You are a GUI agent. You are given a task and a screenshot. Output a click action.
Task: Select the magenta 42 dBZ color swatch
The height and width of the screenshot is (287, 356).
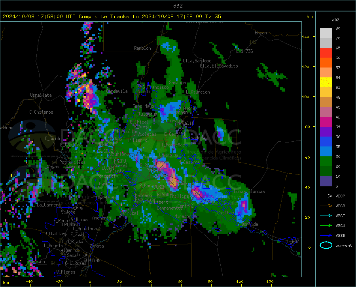pyautogui.click(x=326, y=122)
